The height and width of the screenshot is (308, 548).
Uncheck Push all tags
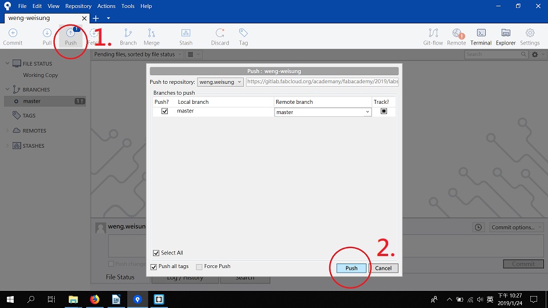pyautogui.click(x=154, y=267)
